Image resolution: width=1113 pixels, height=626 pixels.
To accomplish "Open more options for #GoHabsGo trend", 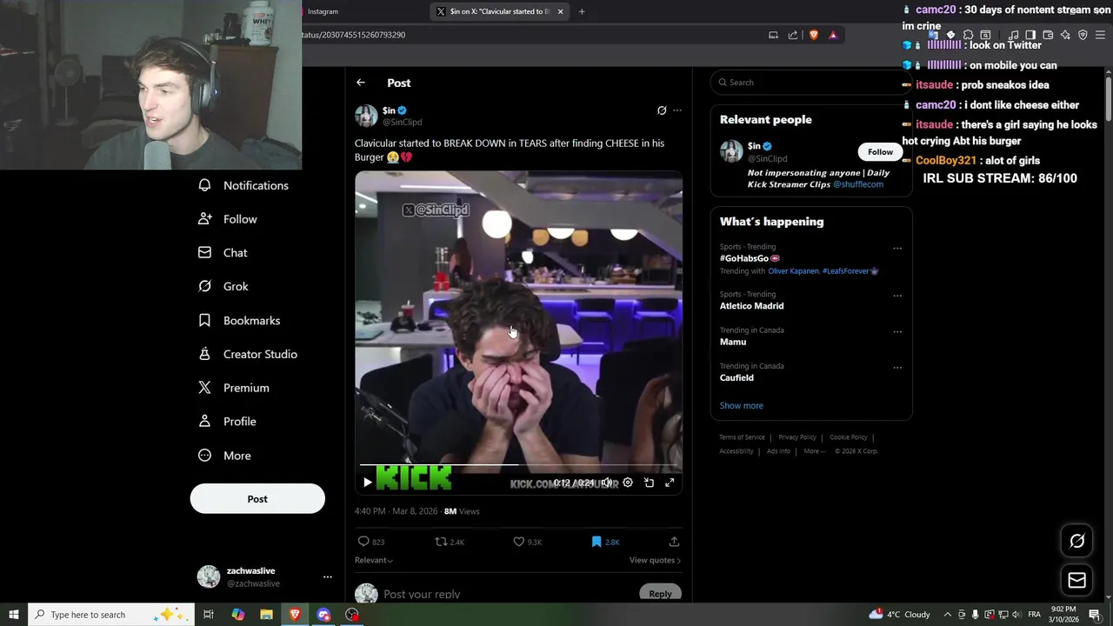I will click(897, 248).
